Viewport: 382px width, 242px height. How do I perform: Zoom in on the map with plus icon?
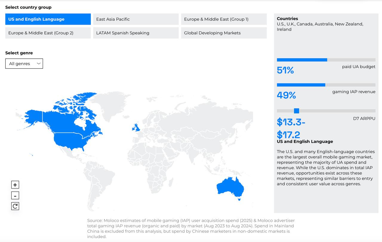pyautogui.click(x=15, y=185)
